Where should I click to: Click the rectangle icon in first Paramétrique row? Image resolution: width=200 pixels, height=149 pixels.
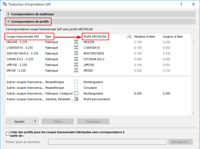tap(76, 82)
